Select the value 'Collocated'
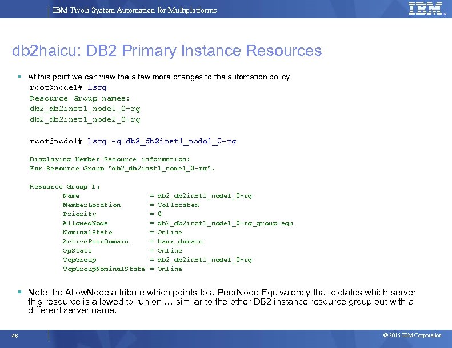The image size is (452, 348). pyautogui.click(x=178, y=205)
